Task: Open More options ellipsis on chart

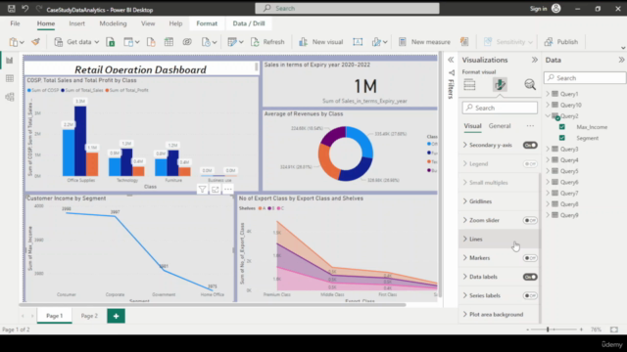Action: point(228,190)
